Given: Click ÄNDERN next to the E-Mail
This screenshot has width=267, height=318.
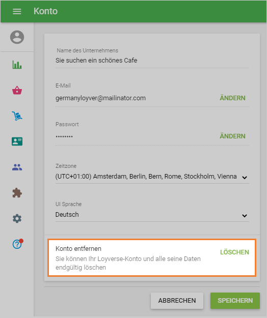Looking at the screenshot, I should pos(232,98).
